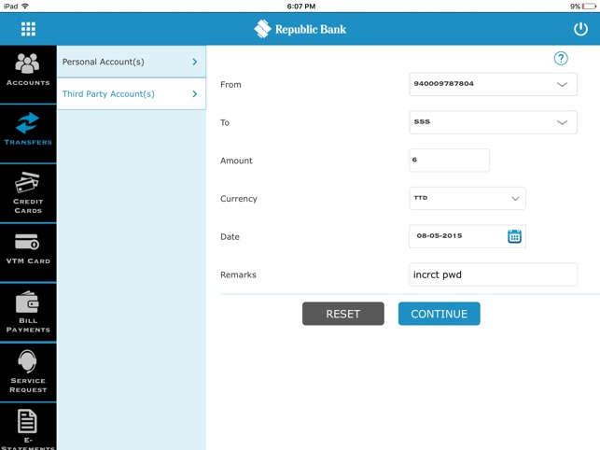Open the Accounts sidebar section
Image resolution: width=600 pixels, height=450 pixels.
click(x=28, y=74)
